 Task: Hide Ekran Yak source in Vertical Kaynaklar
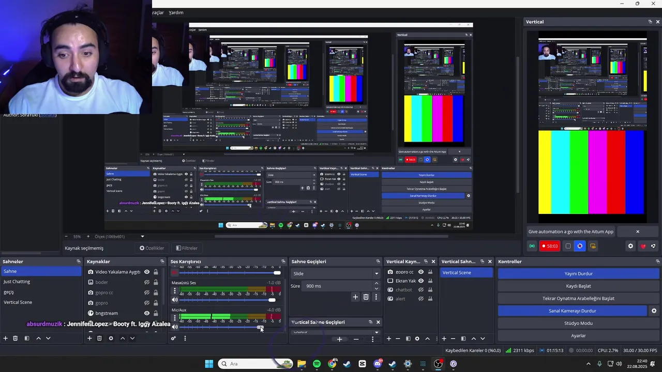coord(421,281)
